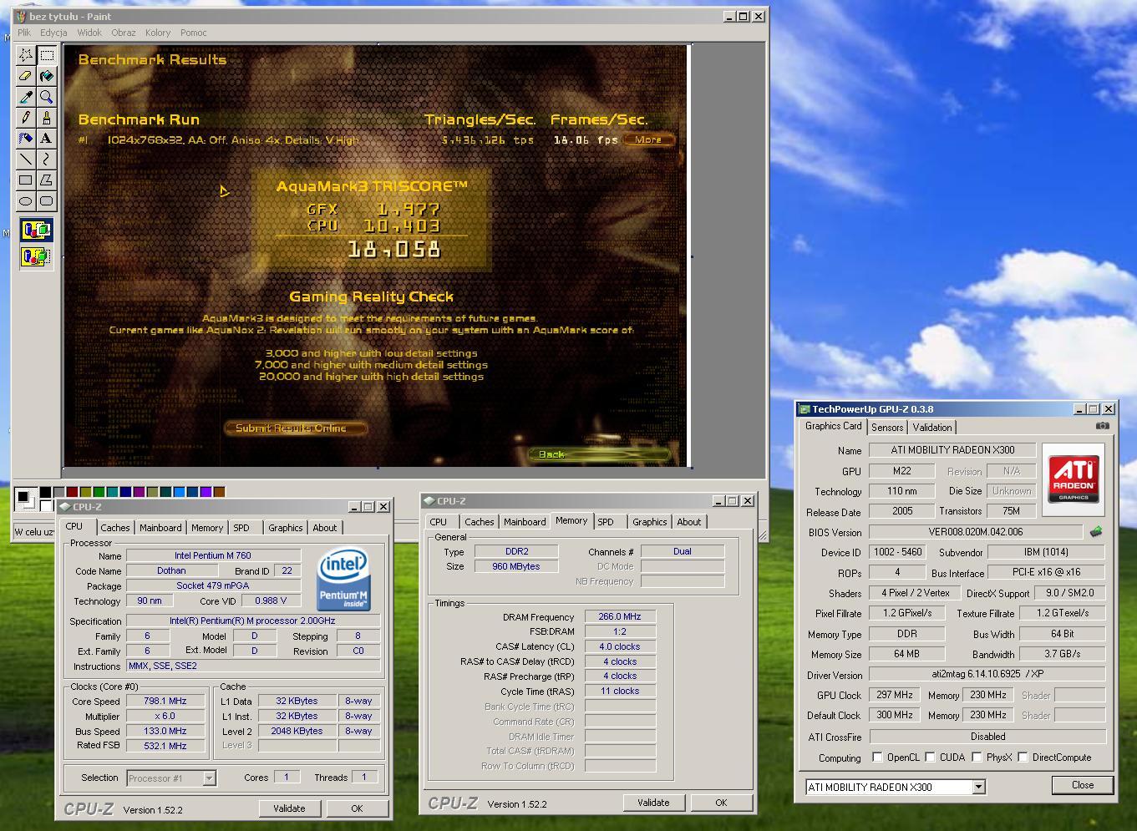Click the ATI Radeon logo in GPU-Z
The width and height of the screenshot is (1137, 831).
[x=1074, y=479]
